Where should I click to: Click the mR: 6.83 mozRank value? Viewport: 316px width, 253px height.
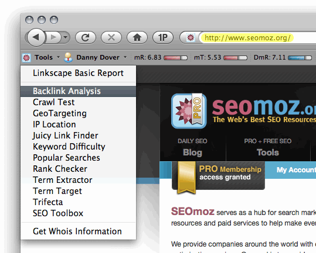coord(148,57)
